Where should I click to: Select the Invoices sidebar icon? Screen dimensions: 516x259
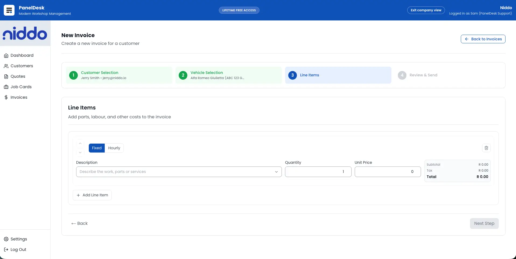click(x=6, y=97)
